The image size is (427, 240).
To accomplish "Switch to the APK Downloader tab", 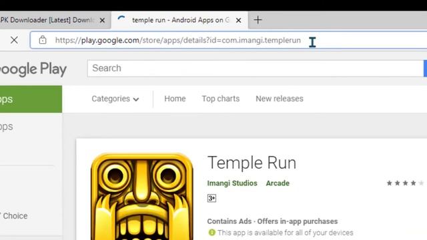I will (47, 20).
